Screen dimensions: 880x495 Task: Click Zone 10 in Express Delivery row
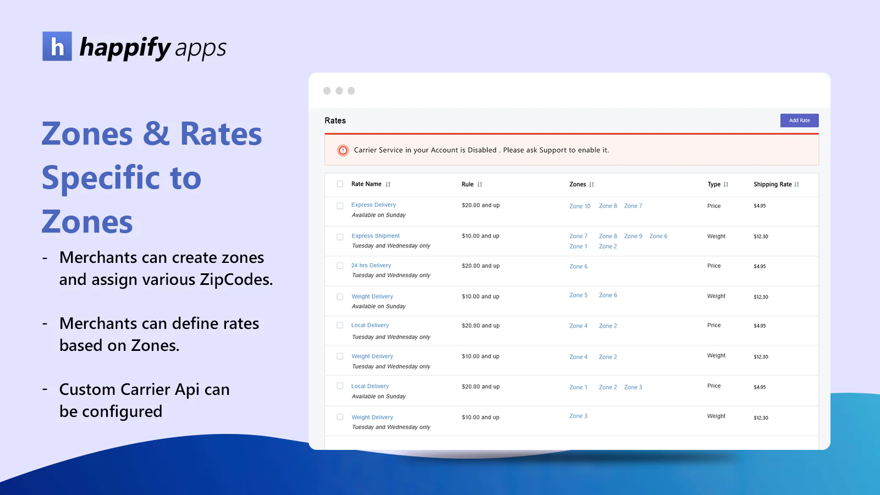580,206
